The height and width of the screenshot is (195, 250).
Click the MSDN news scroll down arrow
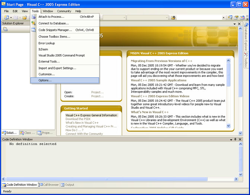[x=228, y=126]
